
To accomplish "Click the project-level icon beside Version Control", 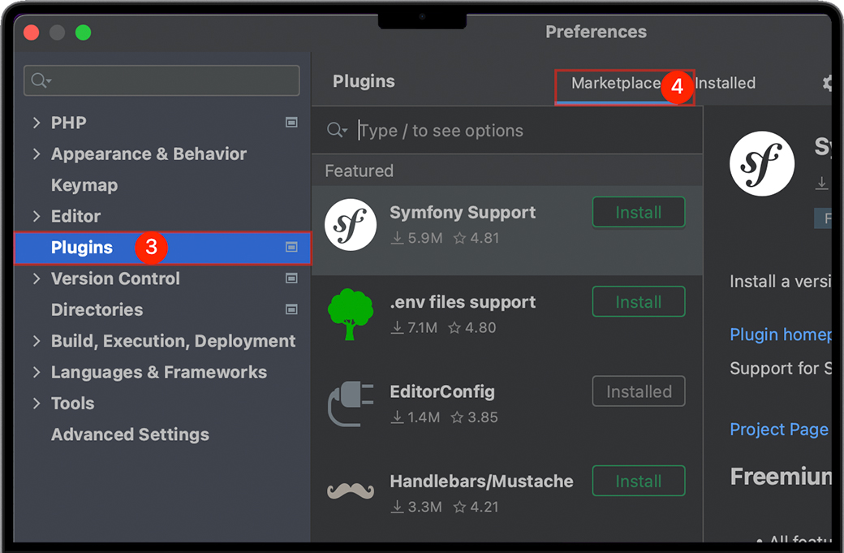I will tap(291, 279).
